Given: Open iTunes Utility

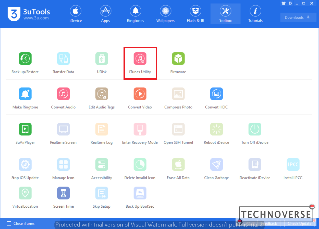Looking at the screenshot, I should point(140,63).
